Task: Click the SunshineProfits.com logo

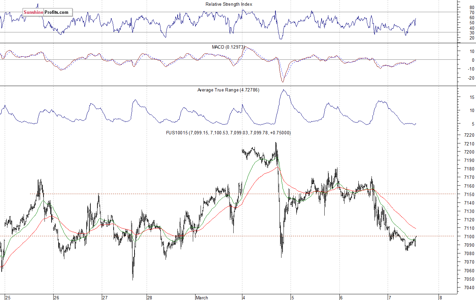Action: (x=48, y=12)
